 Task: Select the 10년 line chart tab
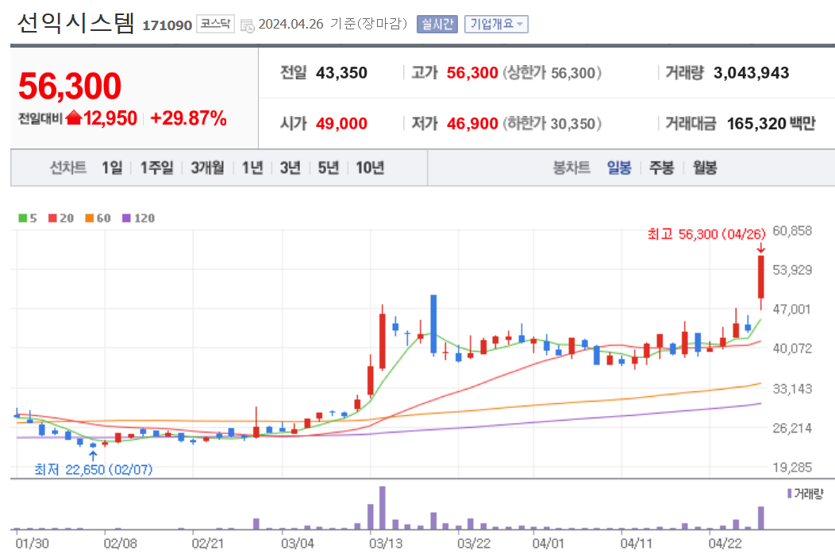pos(370,167)
